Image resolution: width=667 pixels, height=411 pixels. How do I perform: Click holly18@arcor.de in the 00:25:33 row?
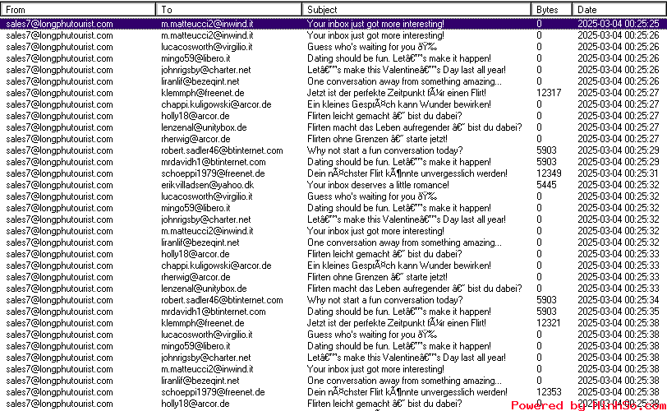tap(195, 253)
